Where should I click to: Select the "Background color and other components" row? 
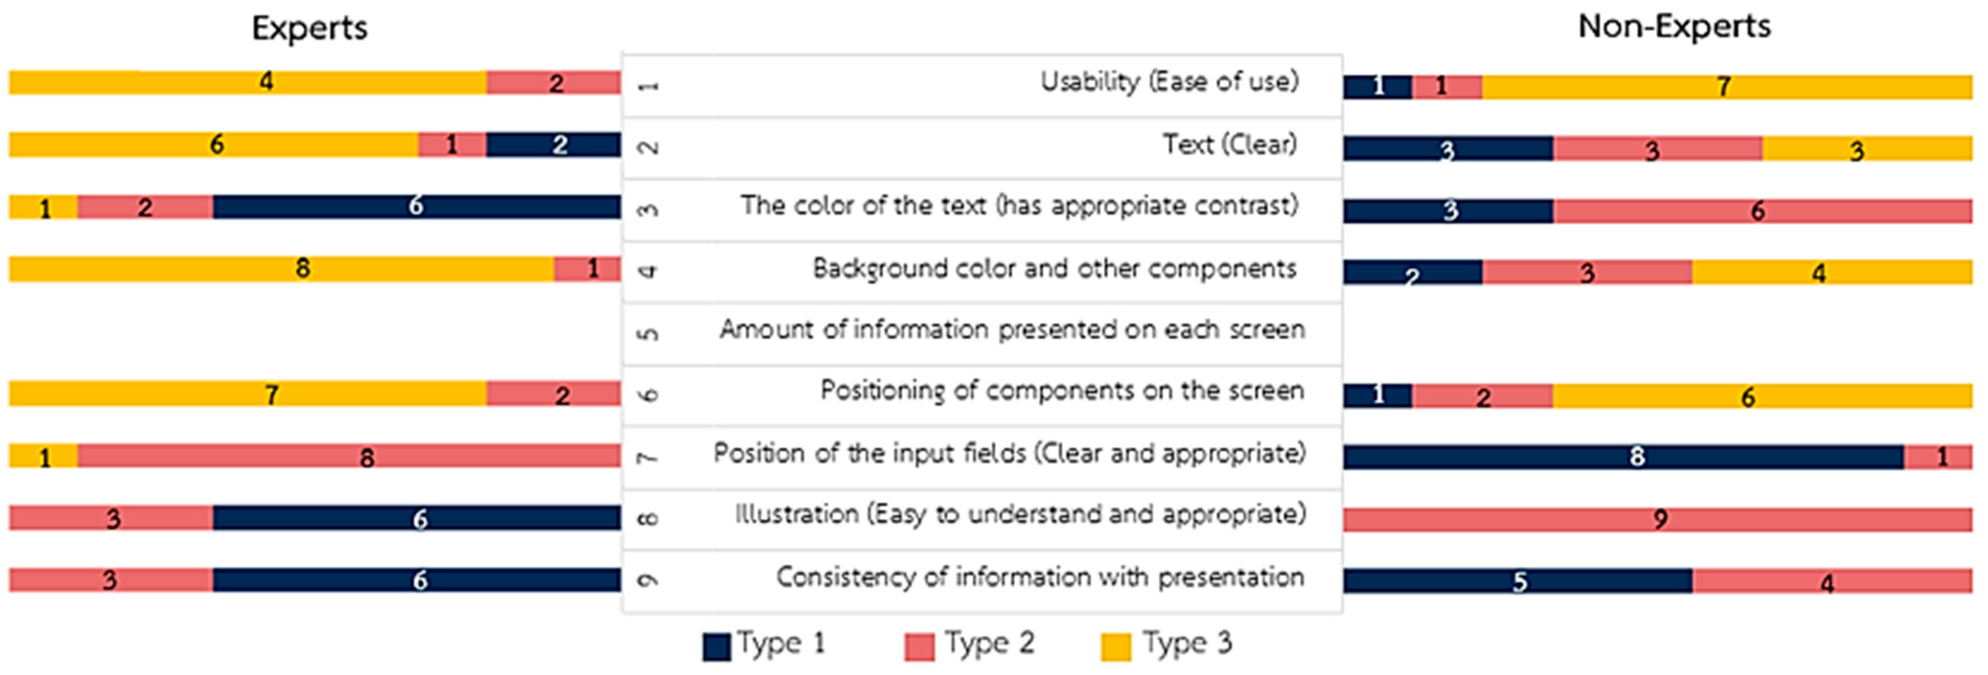[x=1054, y=269]
